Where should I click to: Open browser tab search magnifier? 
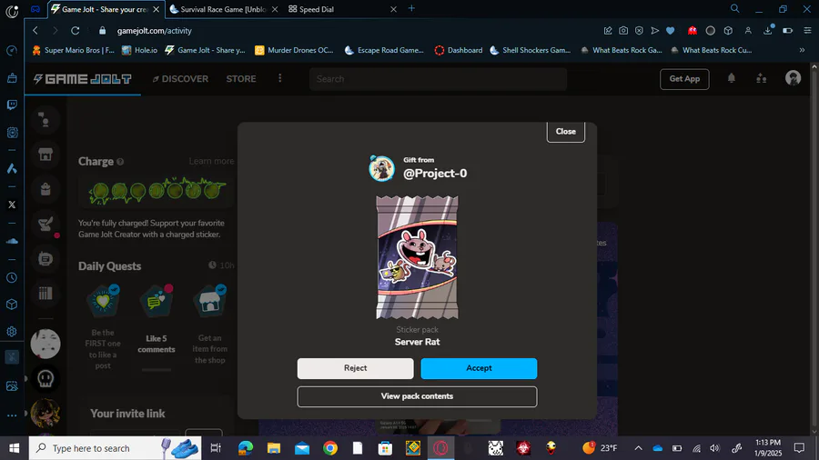point(734,8)
